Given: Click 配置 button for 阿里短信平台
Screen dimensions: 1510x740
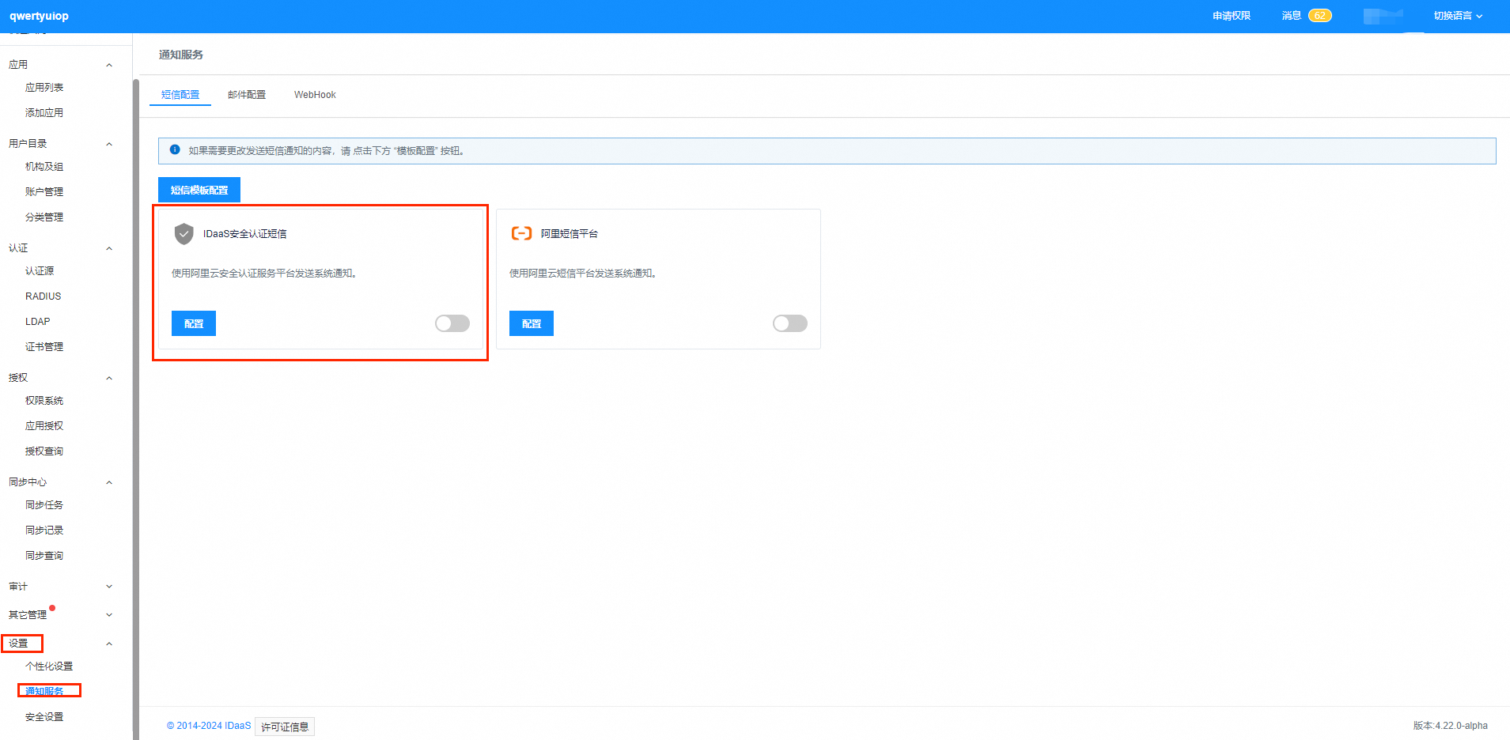Looking at the screenshot, I should click(532, 323).
